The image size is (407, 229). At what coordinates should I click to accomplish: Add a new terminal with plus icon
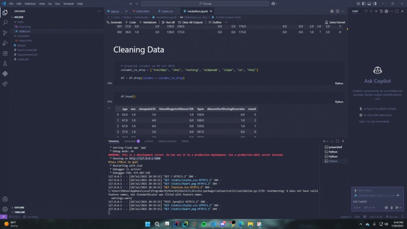coord(324,141)
